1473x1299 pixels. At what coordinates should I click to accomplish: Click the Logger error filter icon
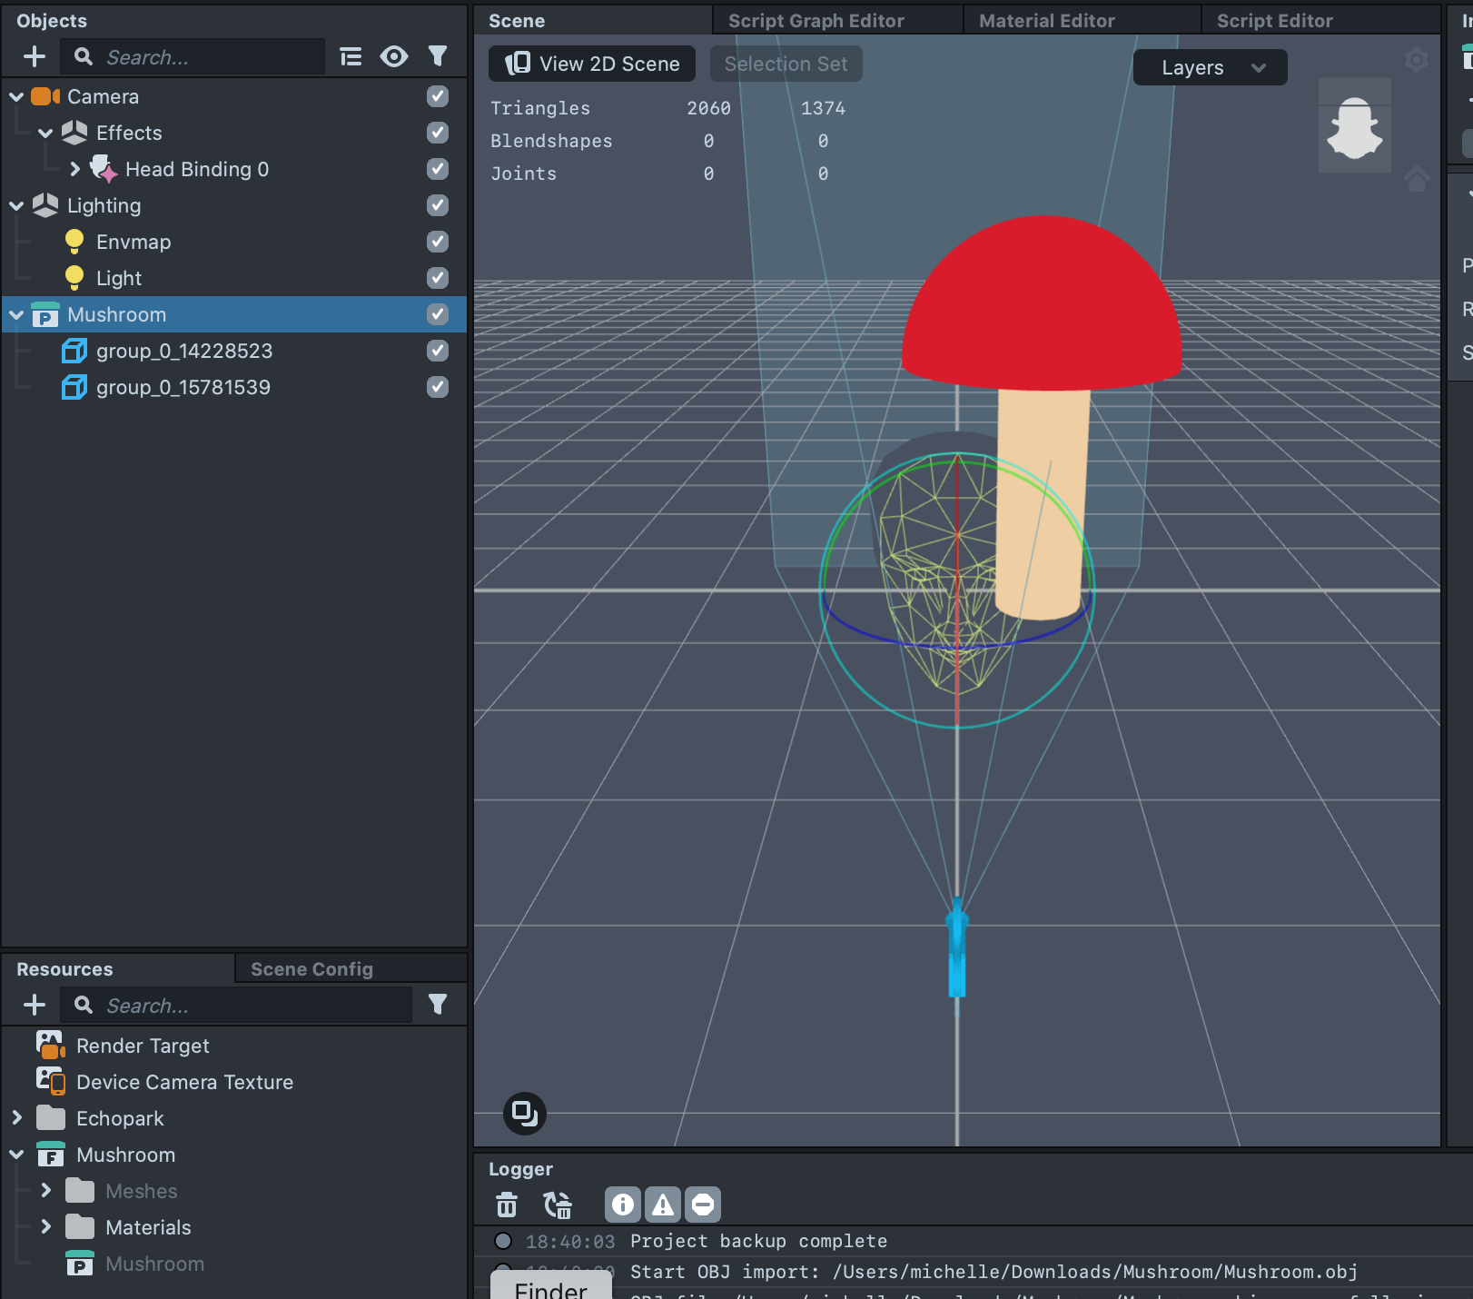[703, 1205]
